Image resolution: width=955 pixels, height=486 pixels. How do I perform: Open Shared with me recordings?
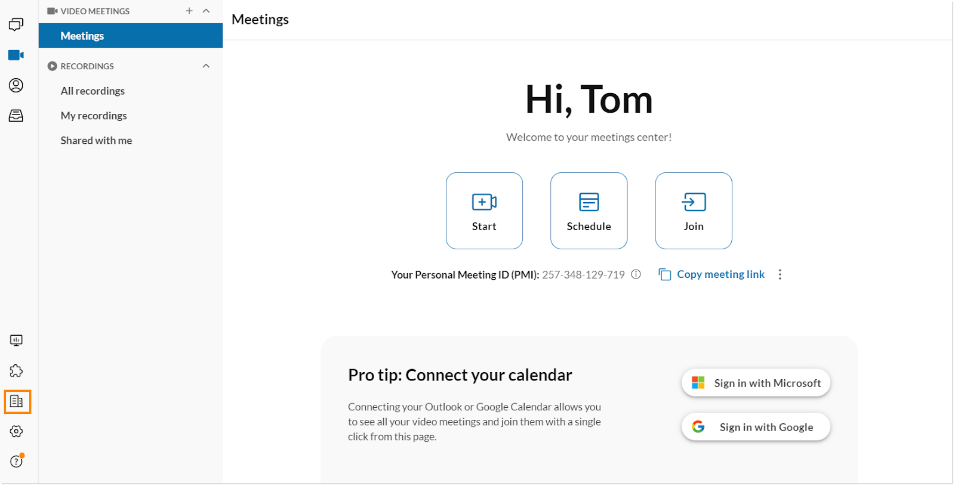pyautogui.click(x=96, y=140)
